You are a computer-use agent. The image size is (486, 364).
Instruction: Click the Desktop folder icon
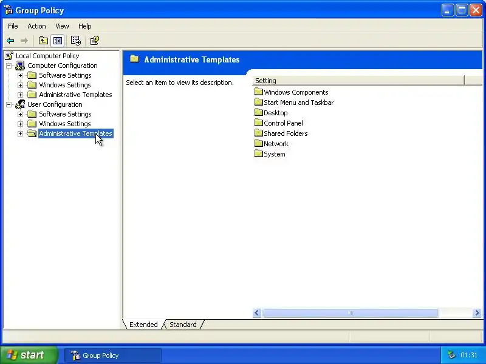point(258,112)
